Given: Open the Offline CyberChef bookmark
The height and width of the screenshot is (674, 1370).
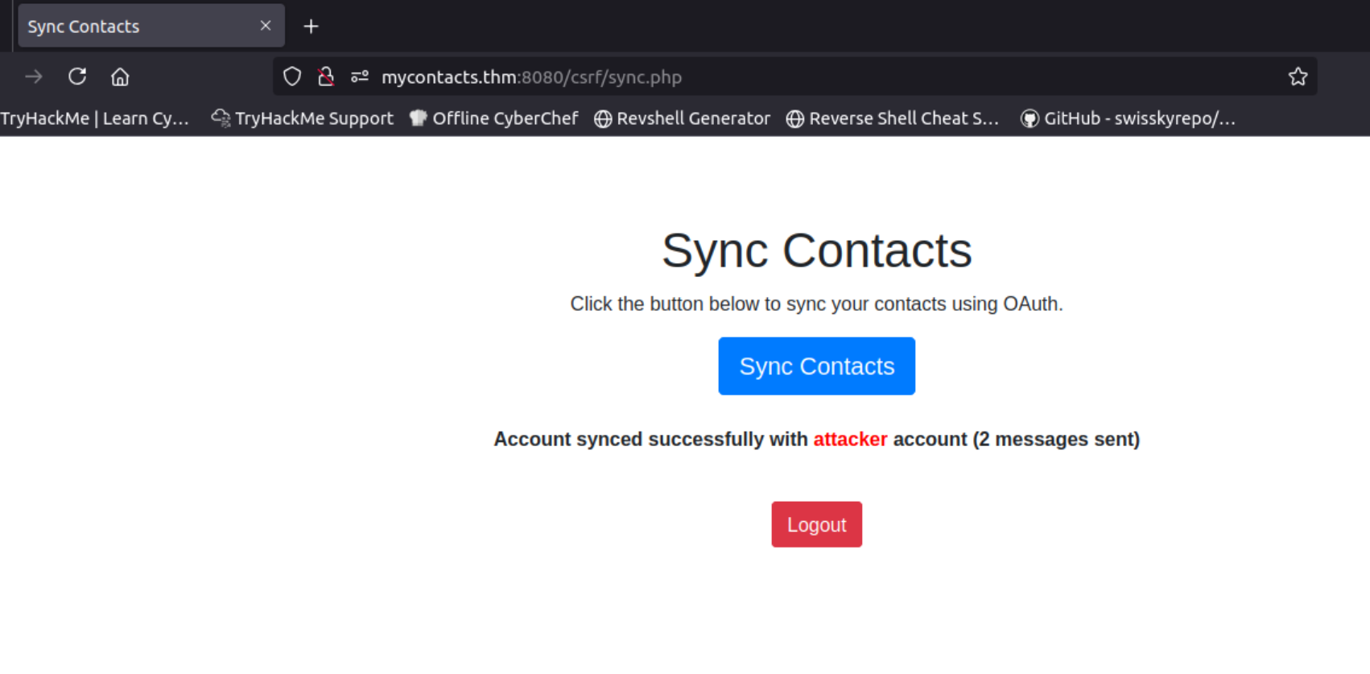Looking at the screenshot, I should click(494, 118).
